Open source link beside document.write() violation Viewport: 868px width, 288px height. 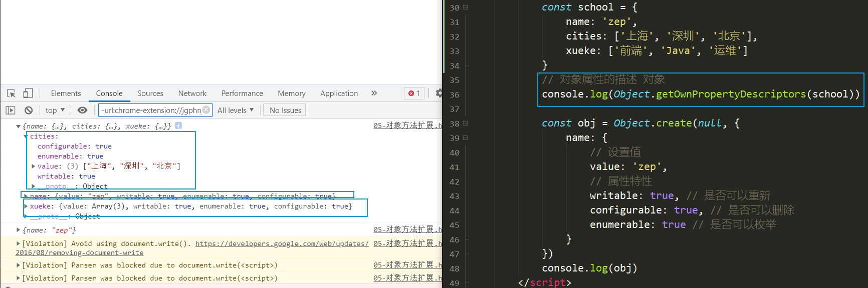click(x=407, y=243)
